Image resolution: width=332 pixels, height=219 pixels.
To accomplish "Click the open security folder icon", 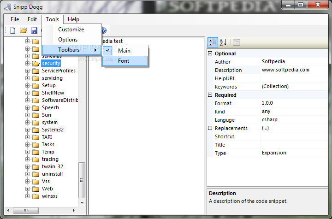I will pos(36,63).
